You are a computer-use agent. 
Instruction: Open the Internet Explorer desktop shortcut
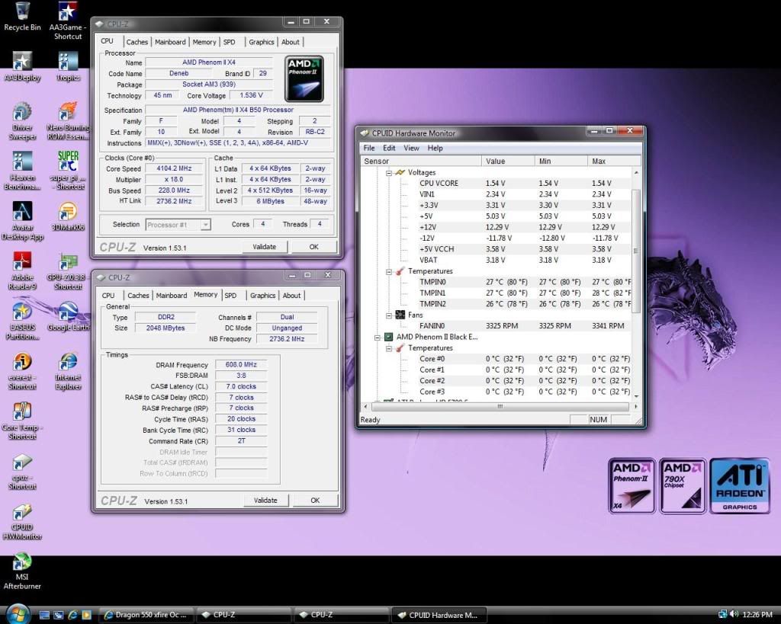68,363
